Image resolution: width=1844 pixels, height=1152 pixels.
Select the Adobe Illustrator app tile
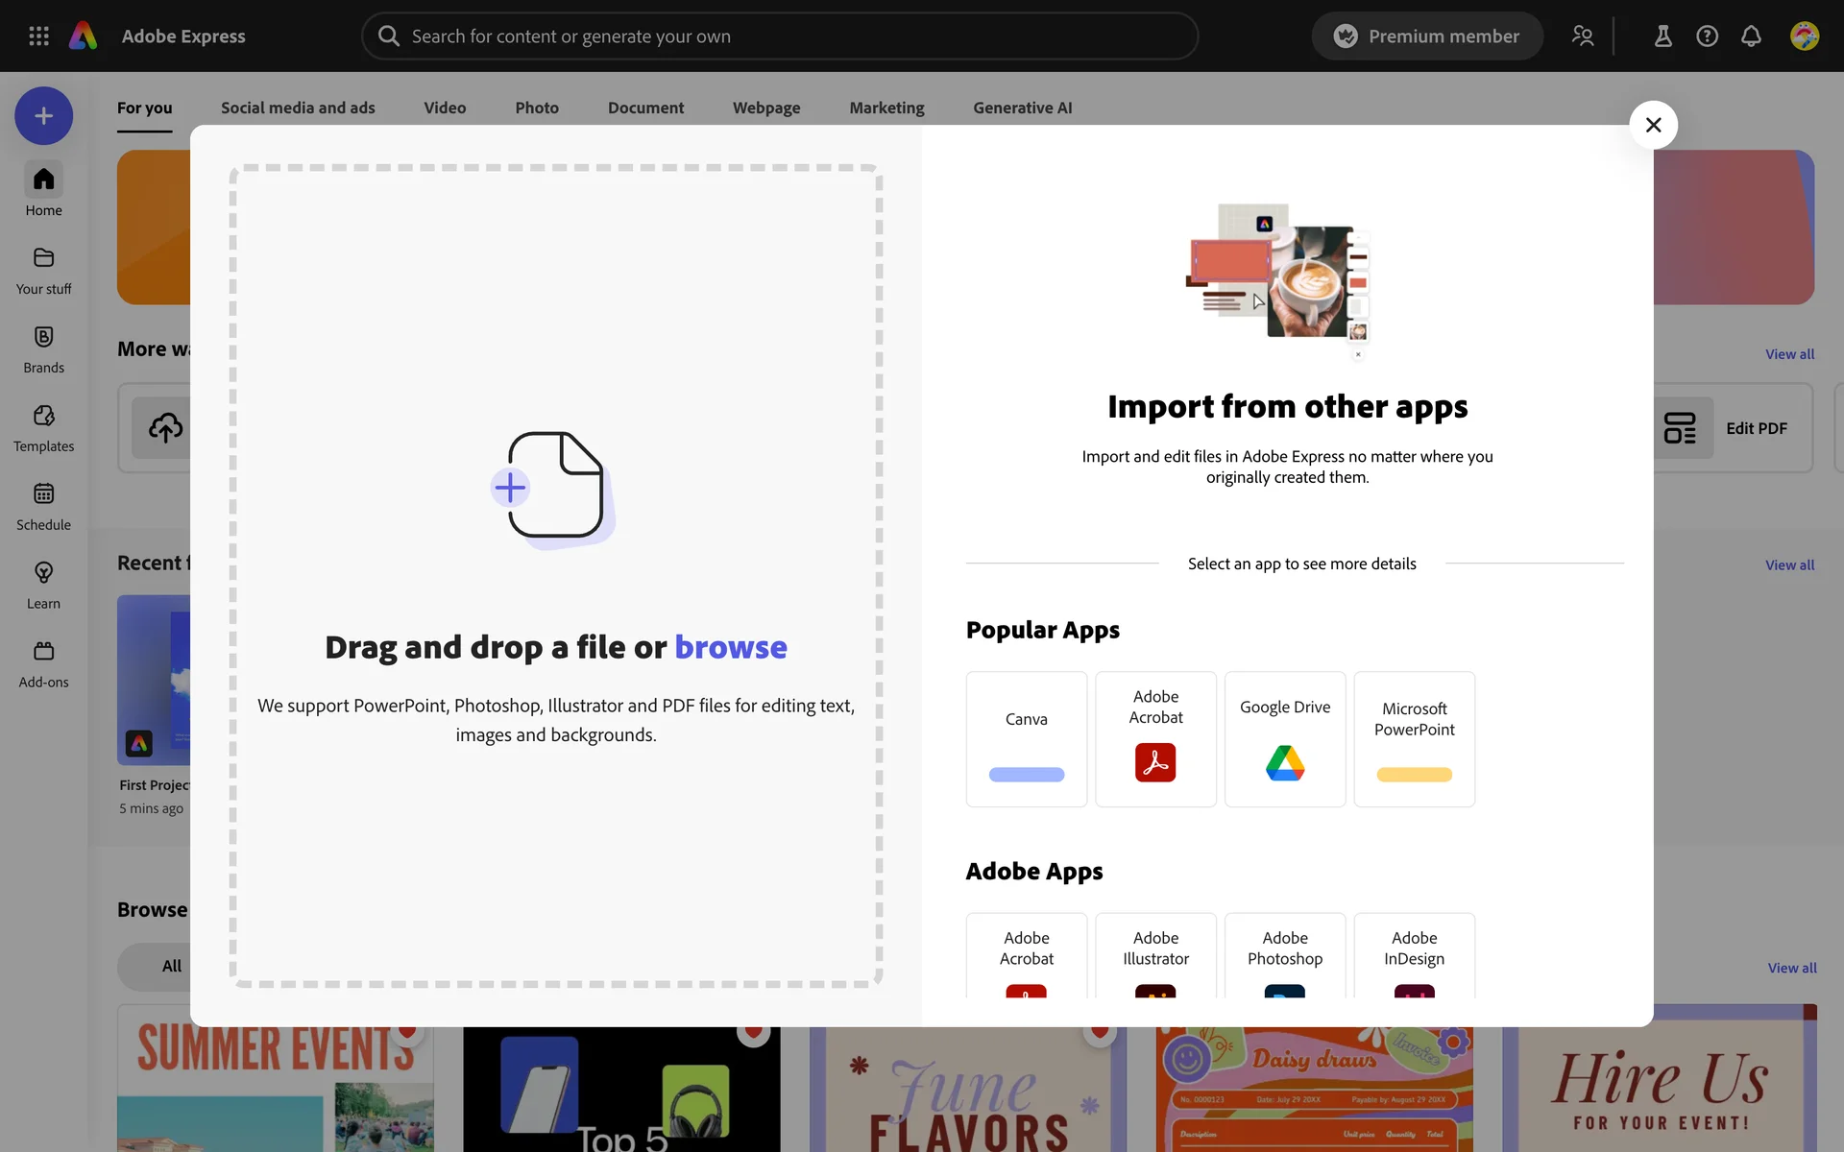(1155, 955)
